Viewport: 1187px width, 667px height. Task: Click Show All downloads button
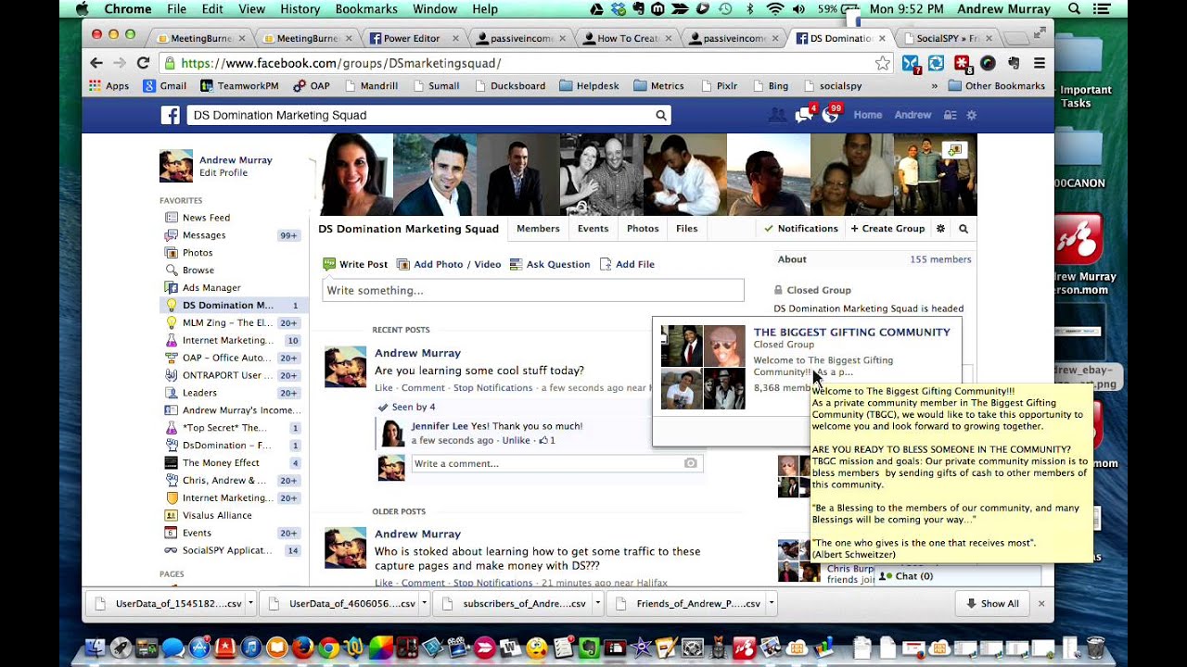(992, 603)
